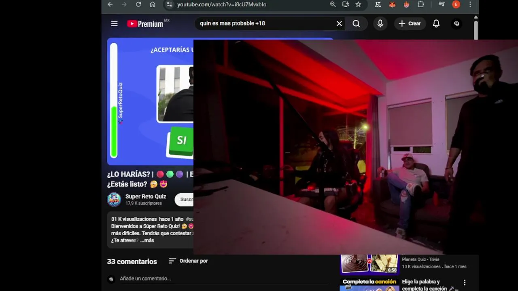518x291 pixels.
Task: Run the search with magnifier button
Action: [356, 23]
